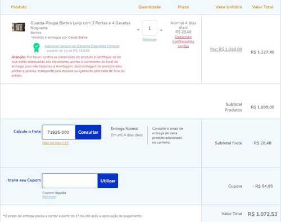This screenshot has width=281, height=222.
Task: Click the Quantidade column header
Action: pyautogui.click(x=149, y=7)
